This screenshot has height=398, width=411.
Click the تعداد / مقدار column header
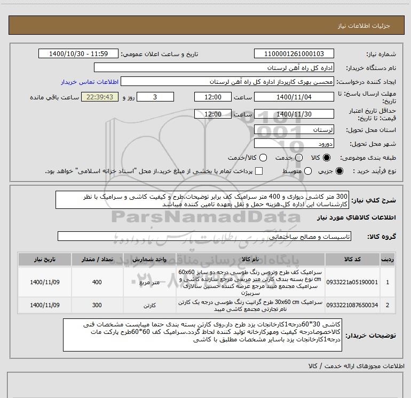click(97, 259)
